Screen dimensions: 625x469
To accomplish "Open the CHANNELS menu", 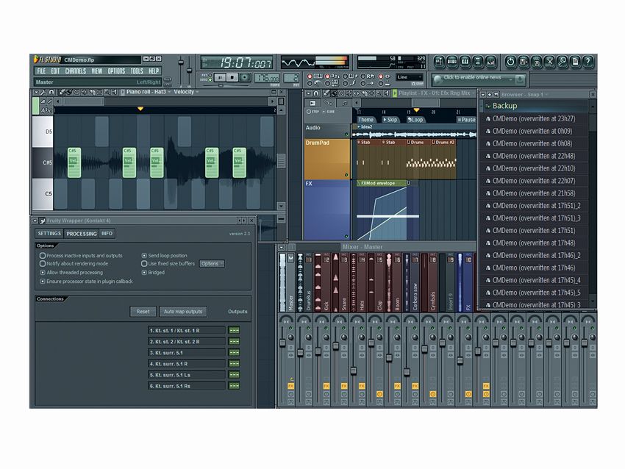I will click(x=75, y=71).
